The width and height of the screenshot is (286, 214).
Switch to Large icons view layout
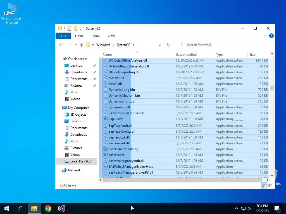(270, 185)
